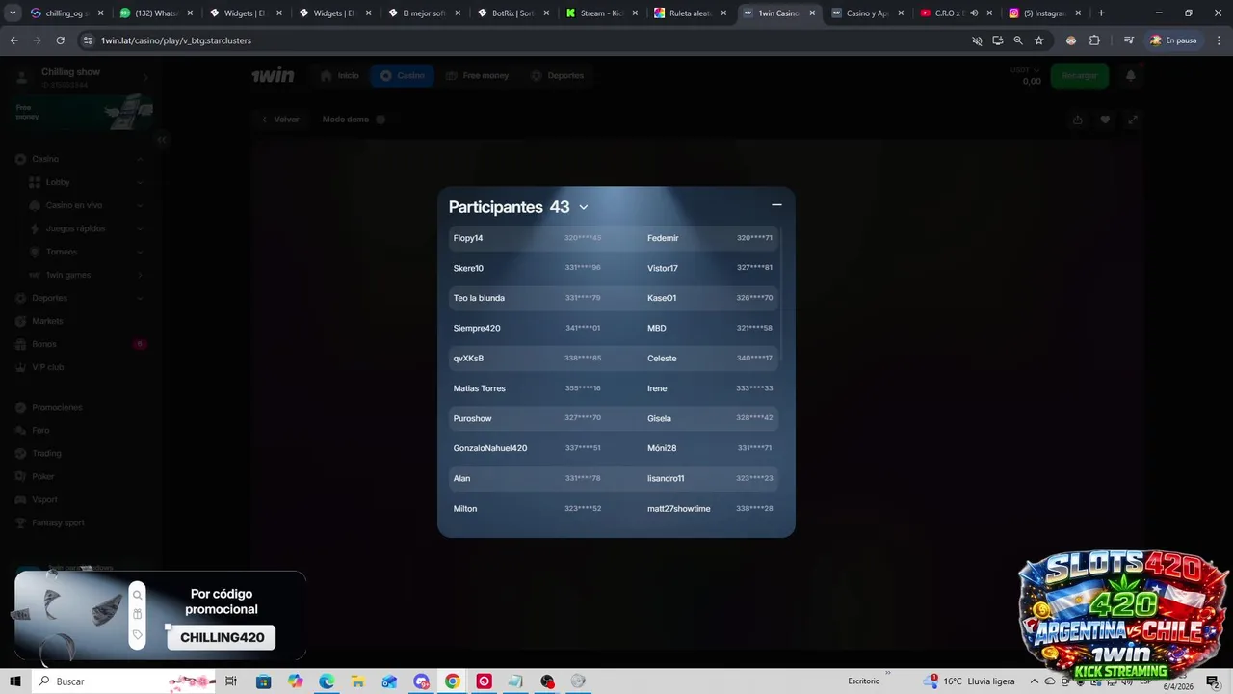Click the 1win logo

(273, 75)
